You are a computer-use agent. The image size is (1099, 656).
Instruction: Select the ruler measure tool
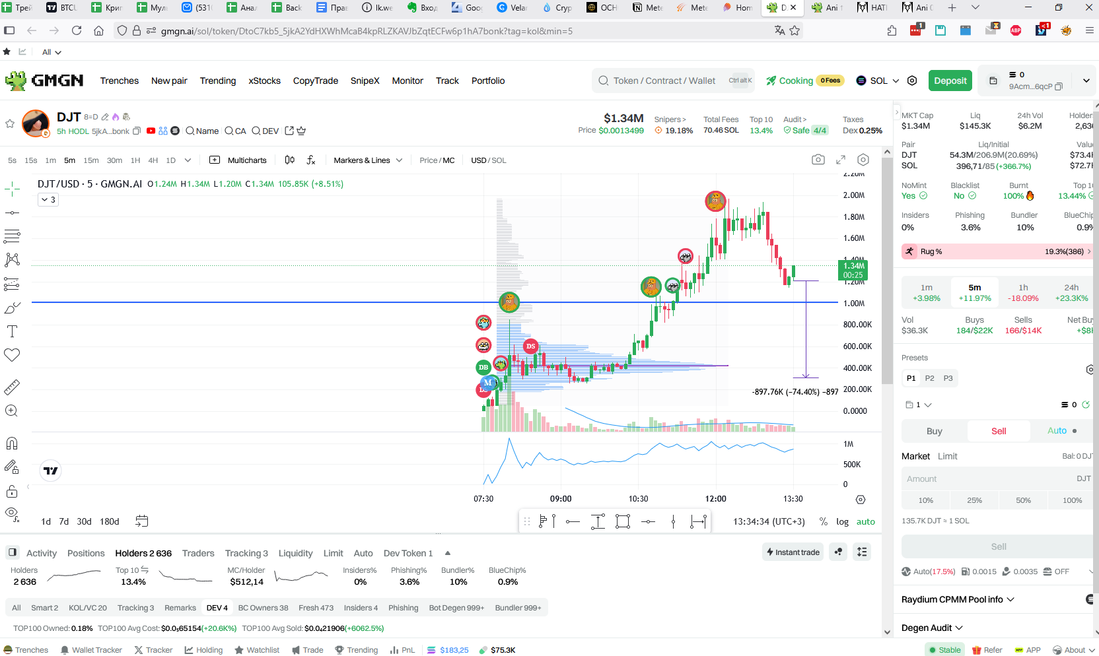[12, 387]
